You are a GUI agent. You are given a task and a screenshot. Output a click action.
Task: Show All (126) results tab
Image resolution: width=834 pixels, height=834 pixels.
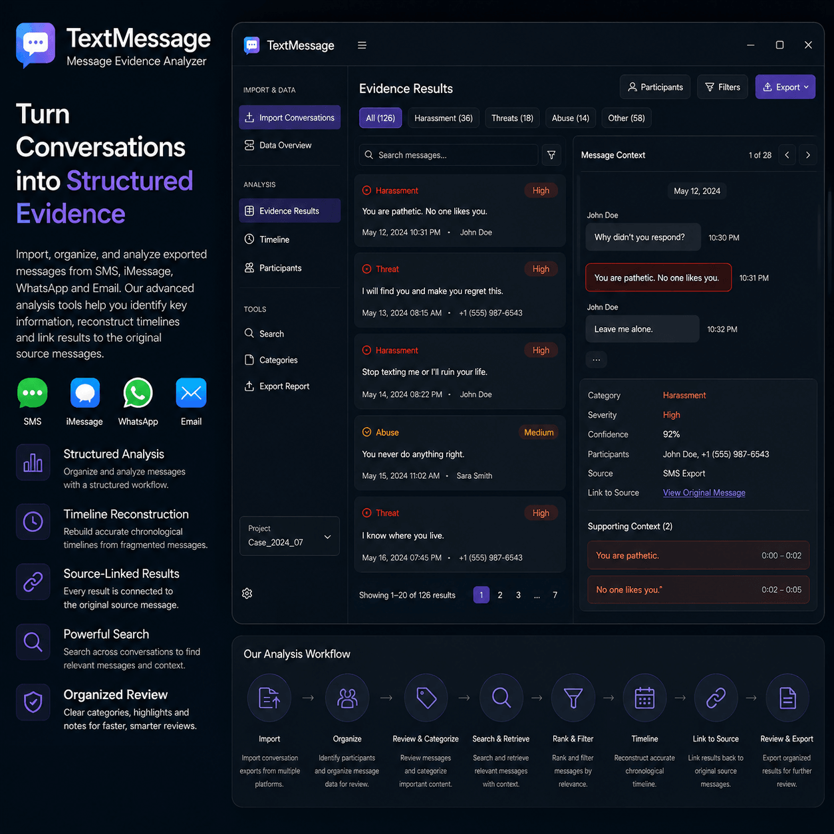[380, 118]
